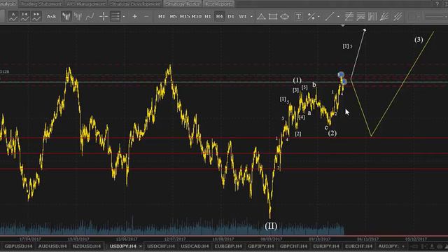The image size is (448, 252).
Task: Toggle the Ask price button
Action: coord(51,16)
